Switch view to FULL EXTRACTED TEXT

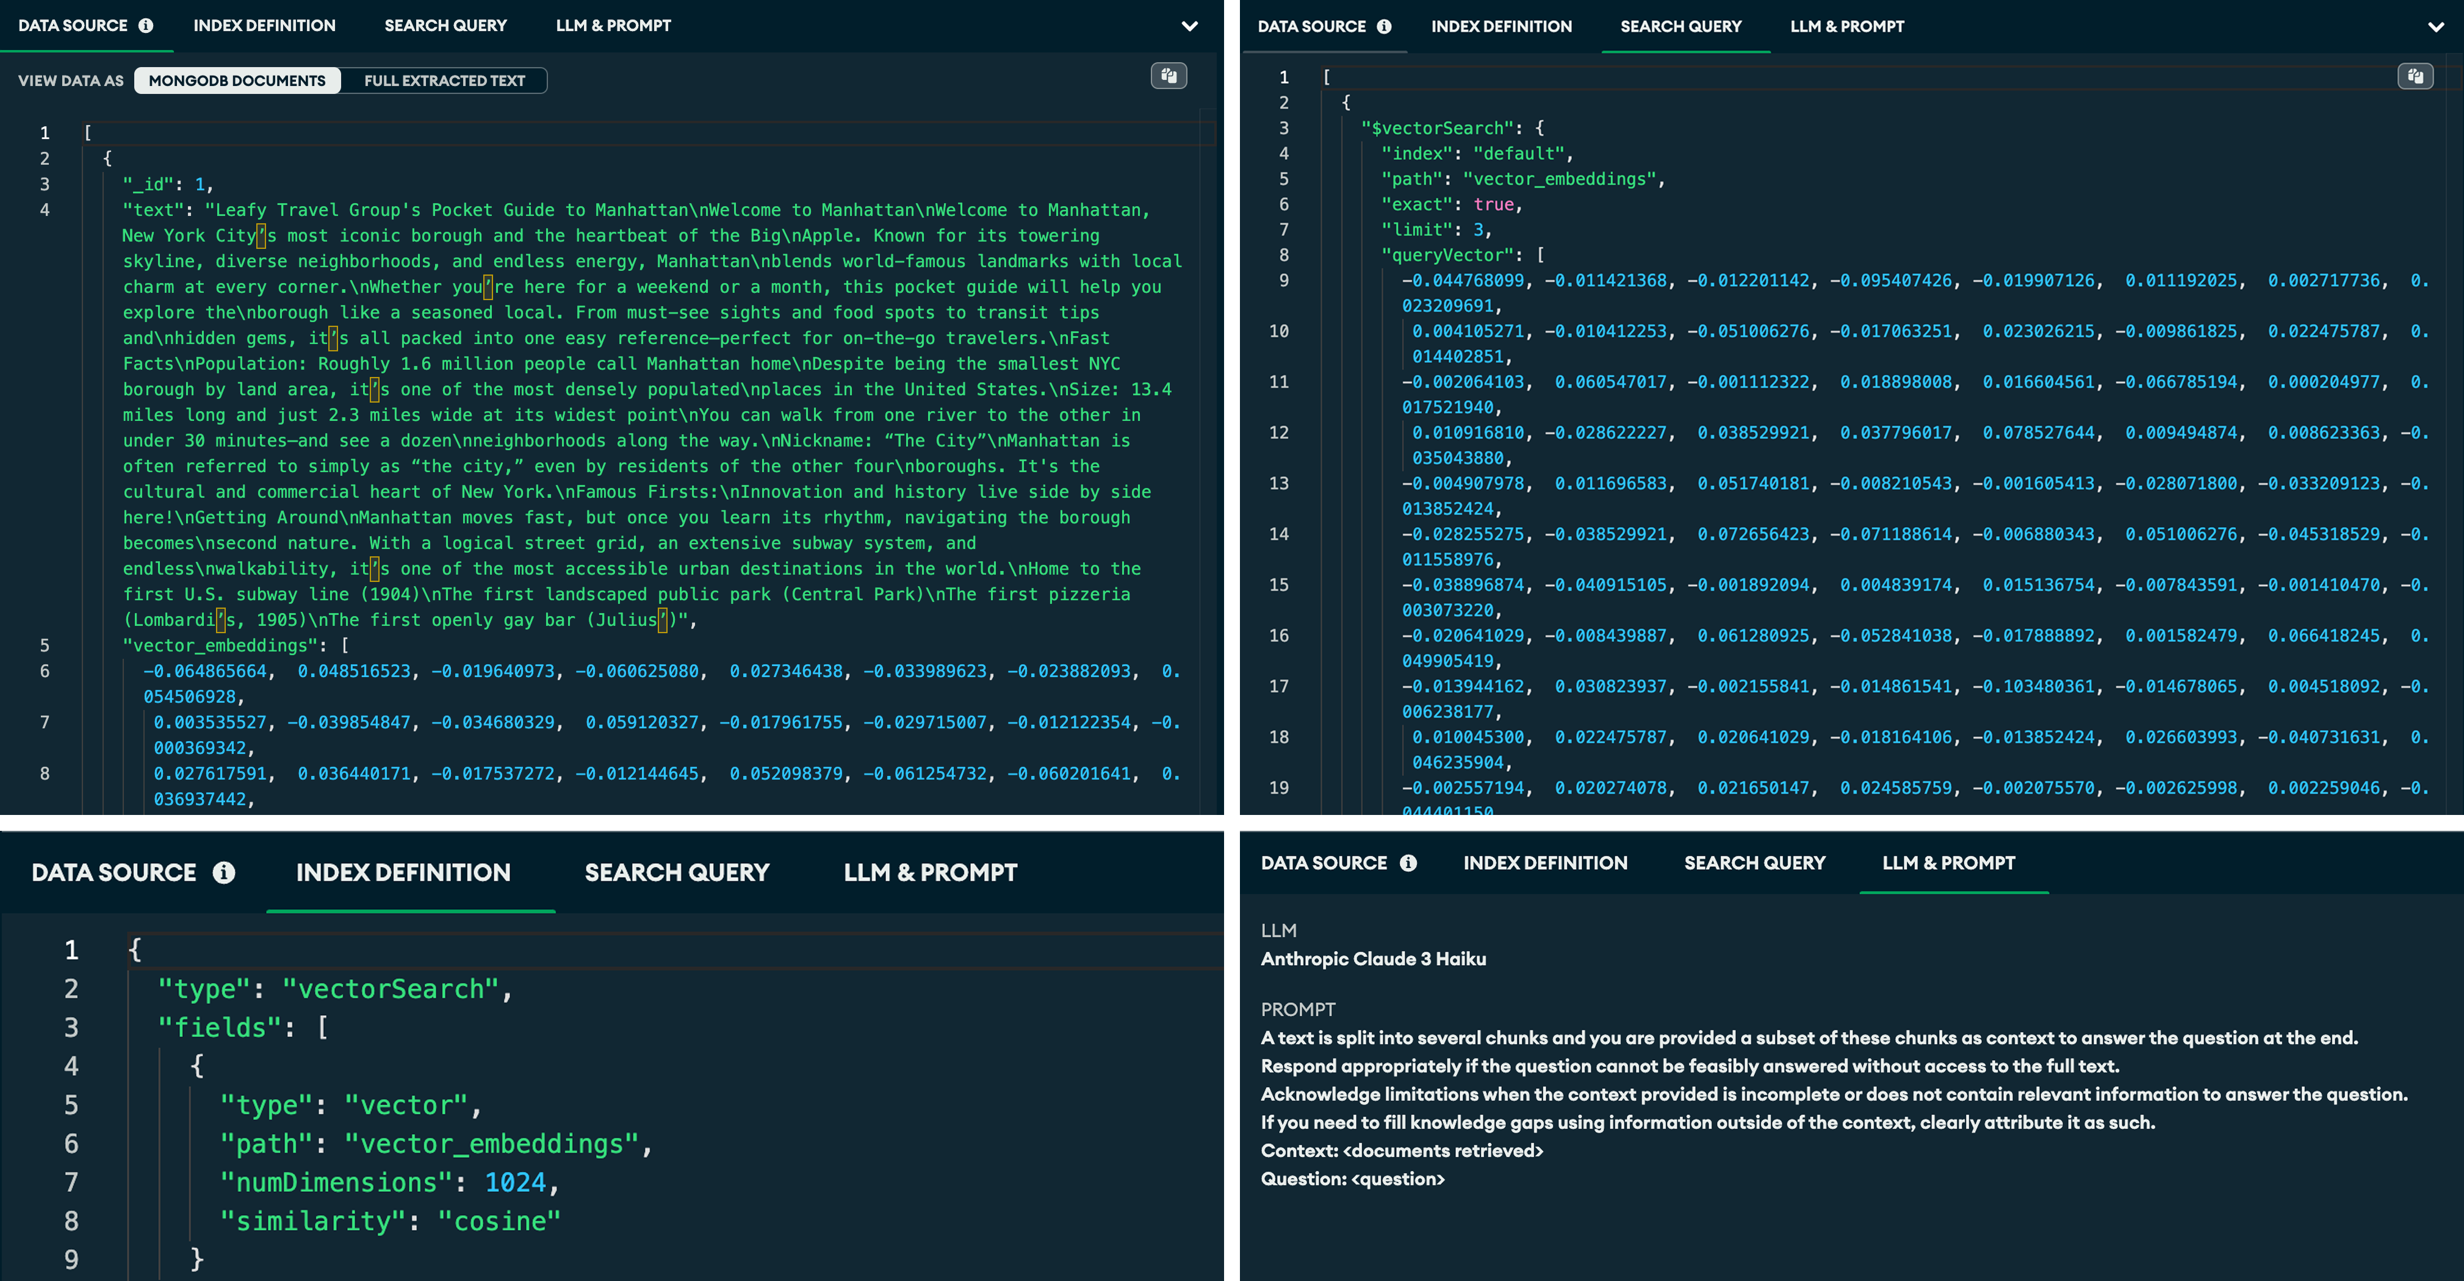[444, 81]
